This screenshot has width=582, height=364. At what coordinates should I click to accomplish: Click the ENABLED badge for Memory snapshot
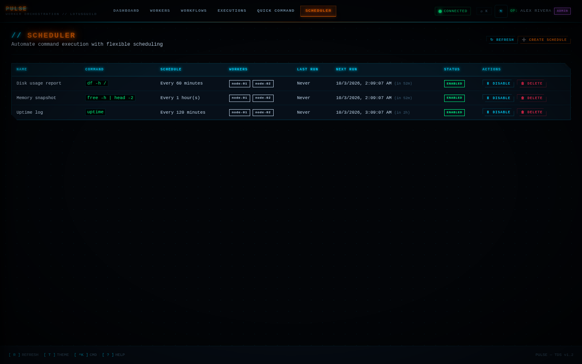[x=454, y=98]
